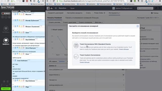The width and height of the screenshot is (162, 91).
Task: Open the Полезные сервисы bookmarks folder
Action: (x=104, y=4)
